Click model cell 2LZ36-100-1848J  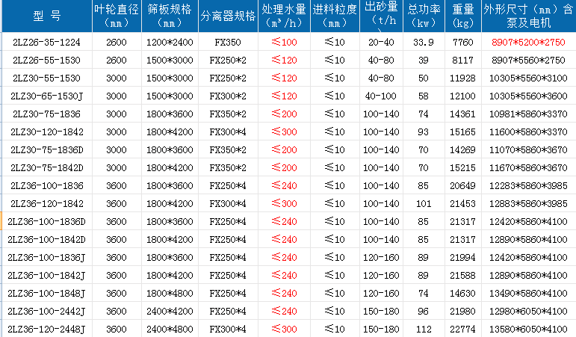[47, 293]
